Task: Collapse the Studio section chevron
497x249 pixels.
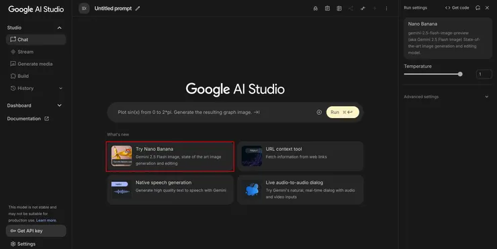Action: pyautogui.click(x=59, y=28)
